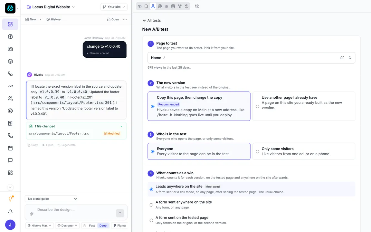Image resolution: width=371 pixels, height=232 pixels.
Task: Expand 'Element context' disclosure triangle
Action: point(88,53)
